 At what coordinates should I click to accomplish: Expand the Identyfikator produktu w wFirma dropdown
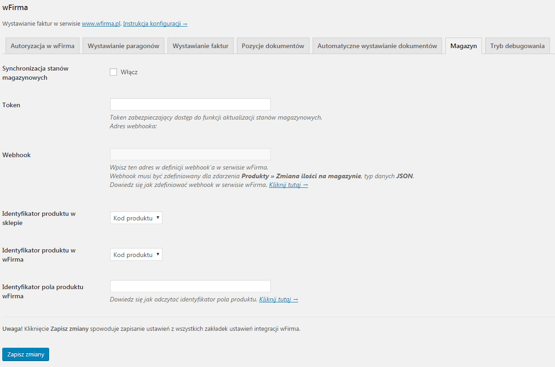(136, 254)
